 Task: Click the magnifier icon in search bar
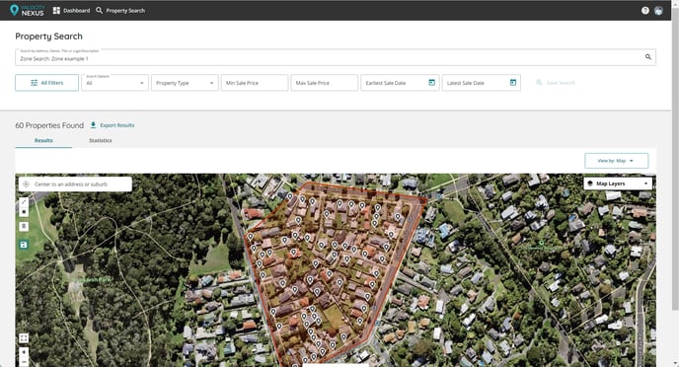[648, 57]
